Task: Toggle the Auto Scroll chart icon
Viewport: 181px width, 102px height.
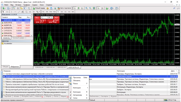Action: click(98, 8)
